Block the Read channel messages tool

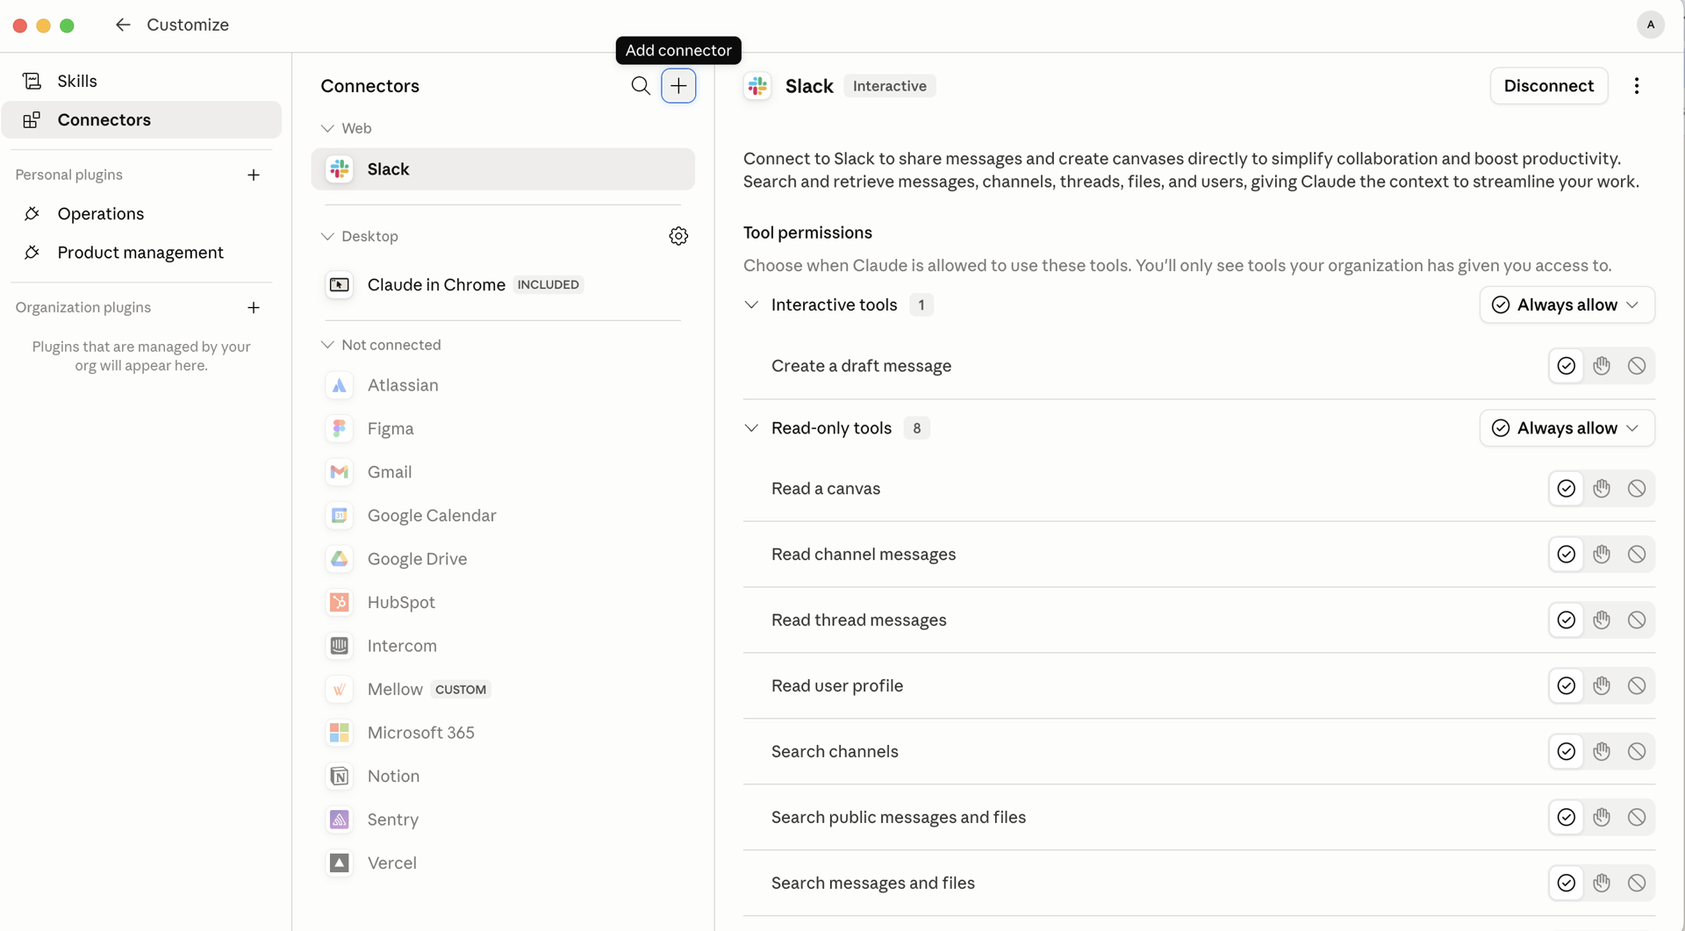pos(1637,555)
